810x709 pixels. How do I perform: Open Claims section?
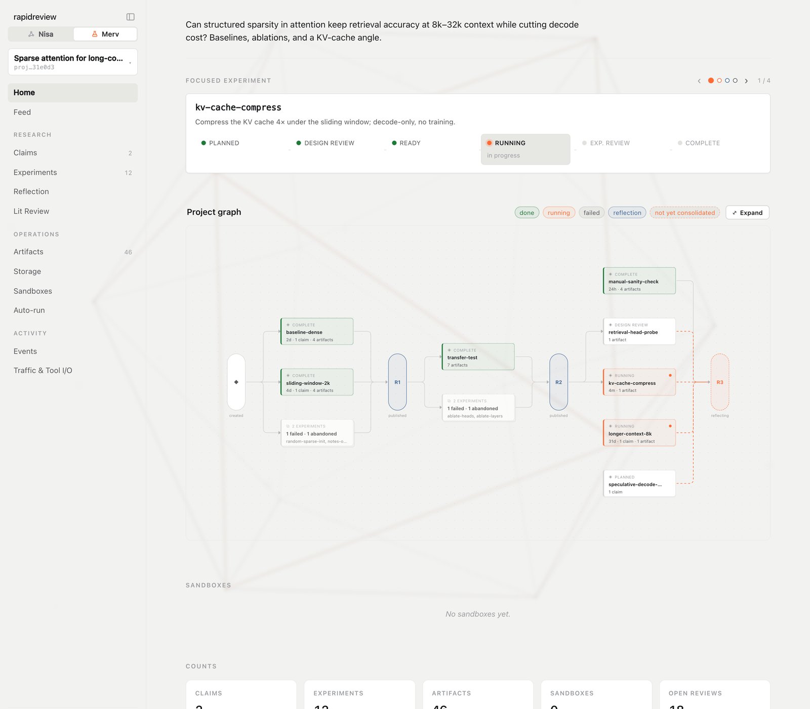point(73,153)
